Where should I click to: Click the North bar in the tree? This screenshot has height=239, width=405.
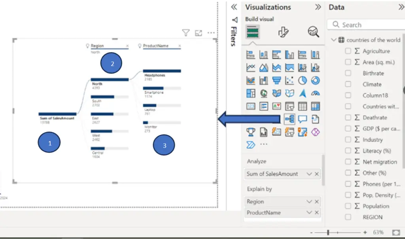coord(110,80)
